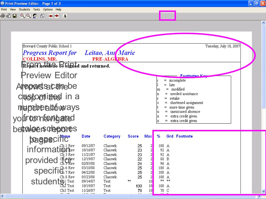
Task: Click the Print report printer icon
Action: click(x=2, y=16)
